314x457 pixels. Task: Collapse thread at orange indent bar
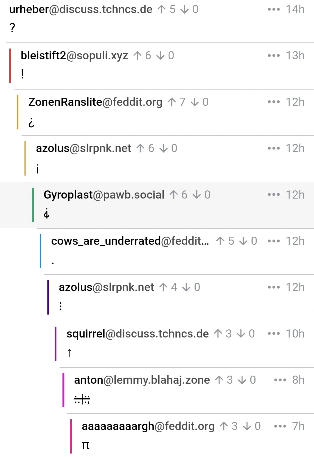[18, 112]
